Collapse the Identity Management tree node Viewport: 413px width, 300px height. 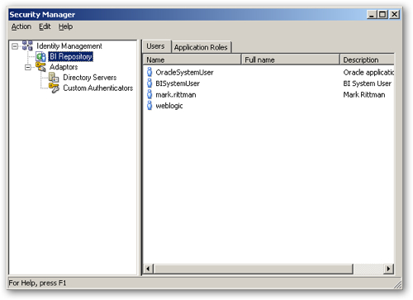[15, 46]
